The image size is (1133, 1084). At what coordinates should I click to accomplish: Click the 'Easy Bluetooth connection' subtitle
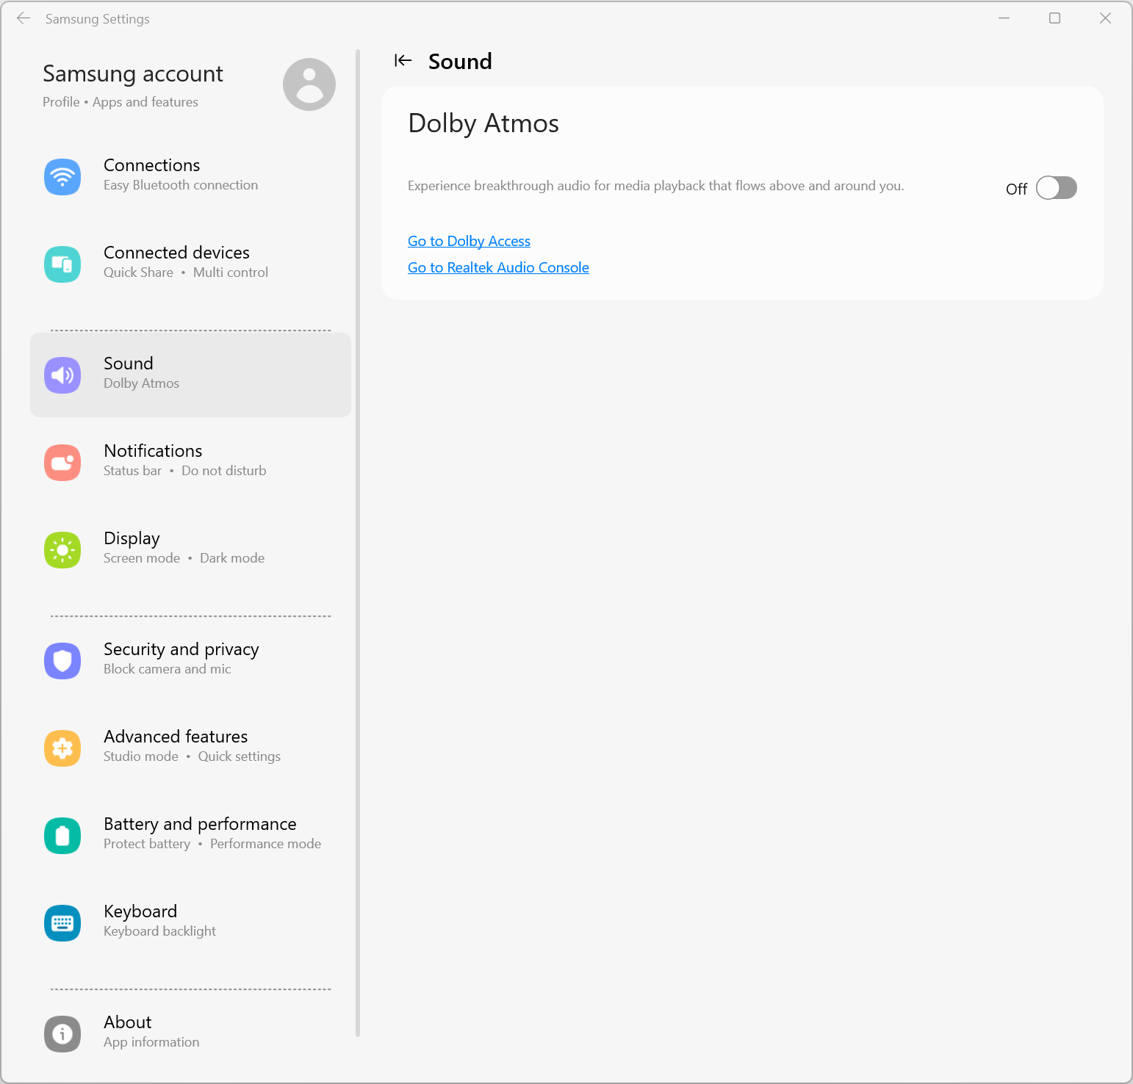[x=181, y=185]
